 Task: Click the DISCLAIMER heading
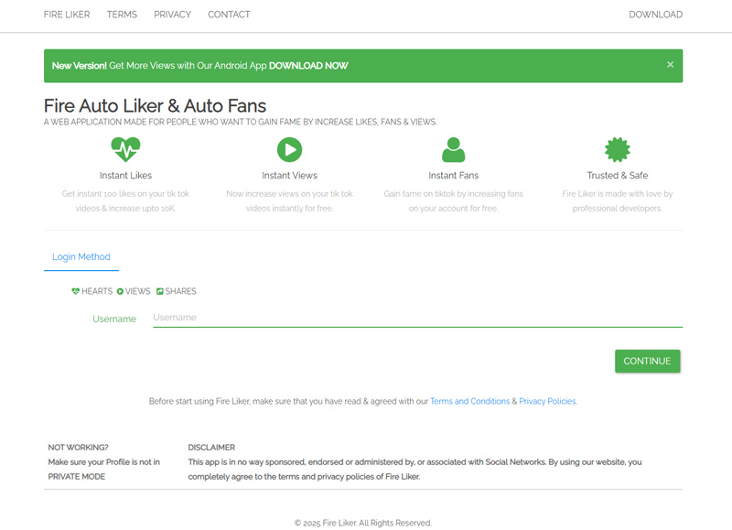click(x=211, y=448)
